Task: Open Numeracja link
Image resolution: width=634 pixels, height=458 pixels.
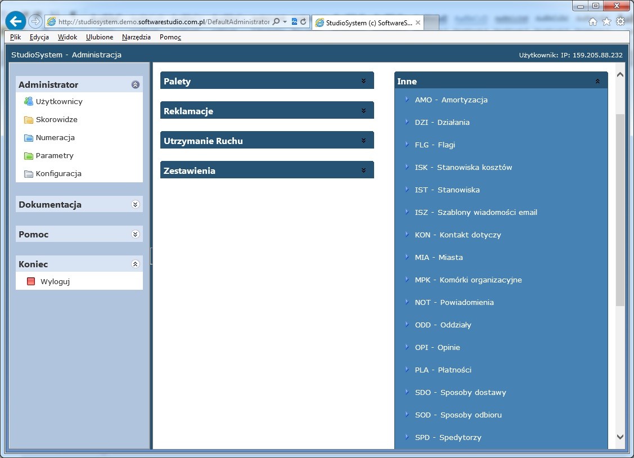Action: point(55,137)
